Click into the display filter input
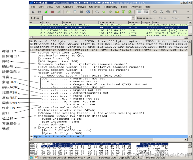The width and height of the screenshot is (193, 160). point(87,18)
